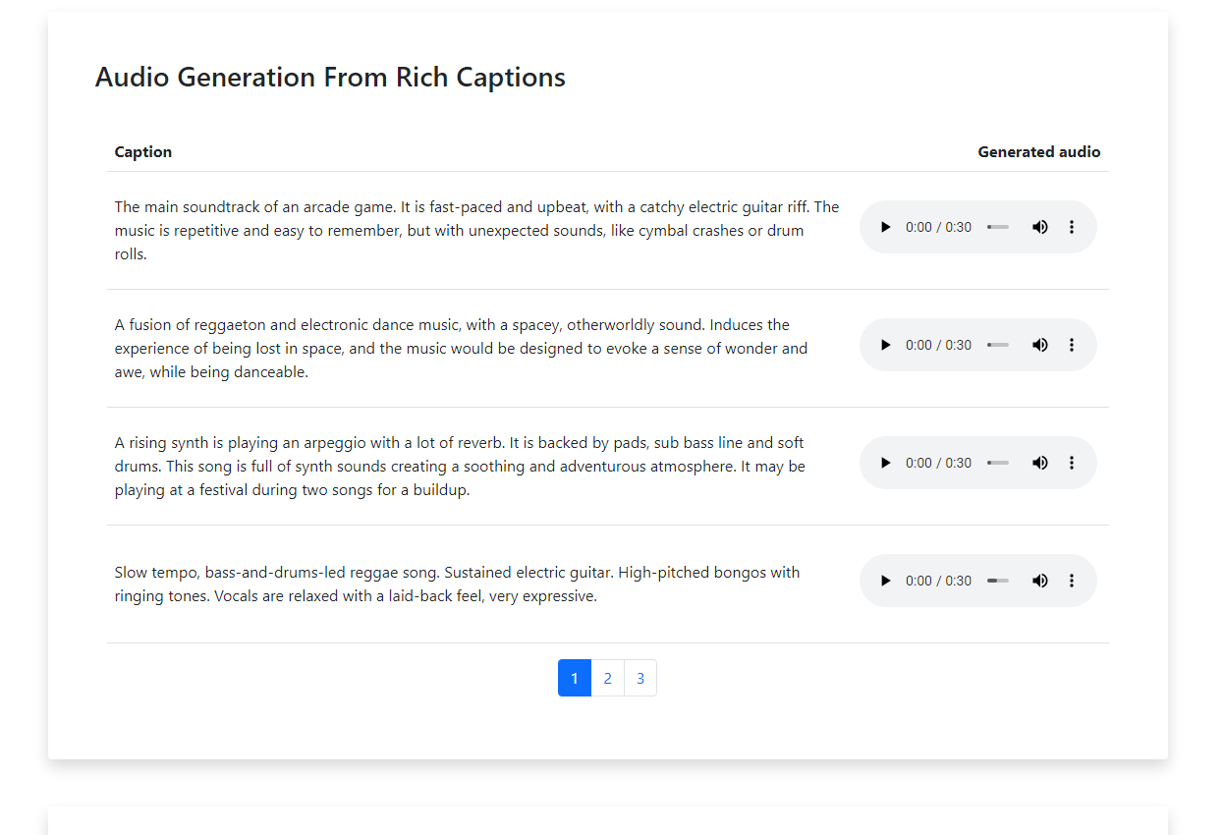Go to pagination page 2
Viewport: 1224px width, 835px height.
click(607, 678)
